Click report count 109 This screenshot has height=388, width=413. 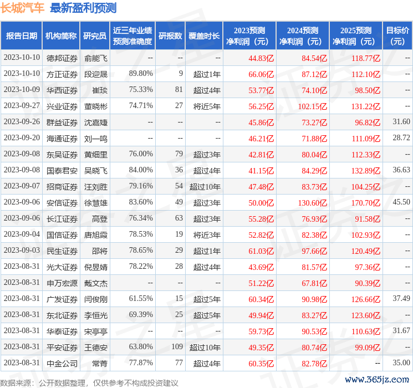(177, 346)
